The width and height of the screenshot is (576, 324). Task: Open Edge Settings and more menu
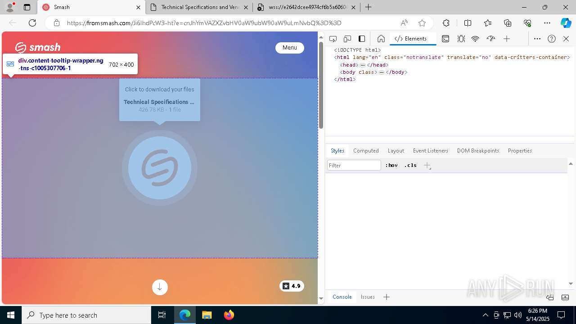[x=547, y=23]
